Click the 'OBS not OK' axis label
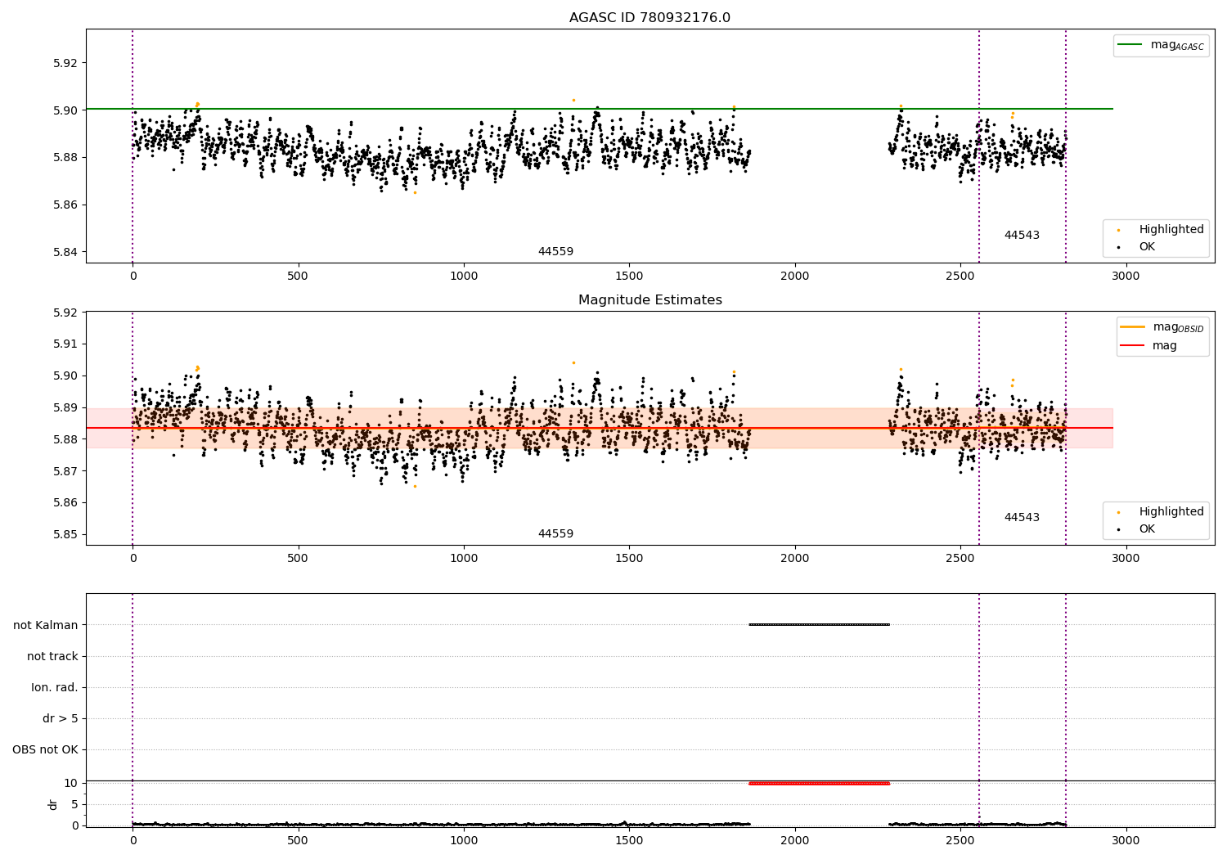1227x859 pixels. pyautogui.click(x=45, y=749)
